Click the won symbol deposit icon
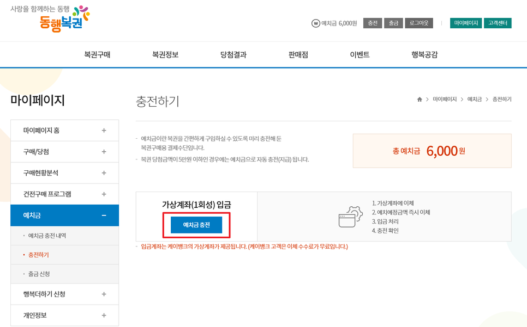The image size is (527, 327). (x=315, y=23)
